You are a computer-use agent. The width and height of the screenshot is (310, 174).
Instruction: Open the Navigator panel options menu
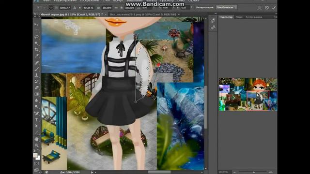tap(275, 17)
